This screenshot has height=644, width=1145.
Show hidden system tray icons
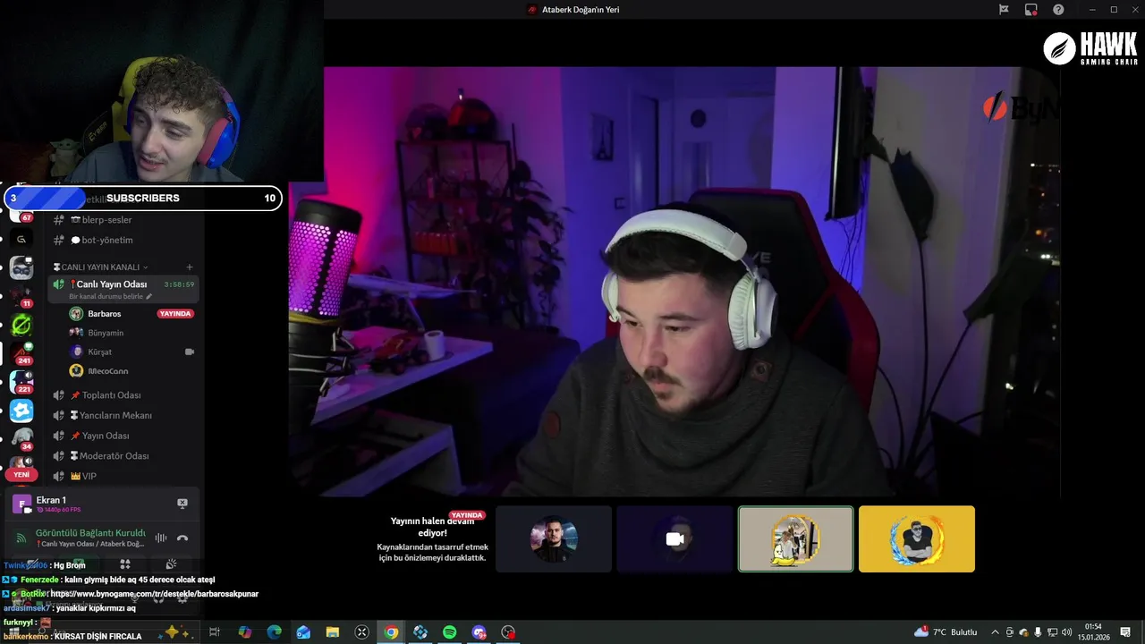point(995,632)
